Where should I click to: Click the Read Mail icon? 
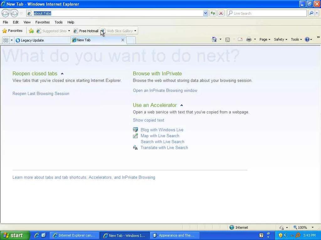pyautogui.click(x=240, y=39)
